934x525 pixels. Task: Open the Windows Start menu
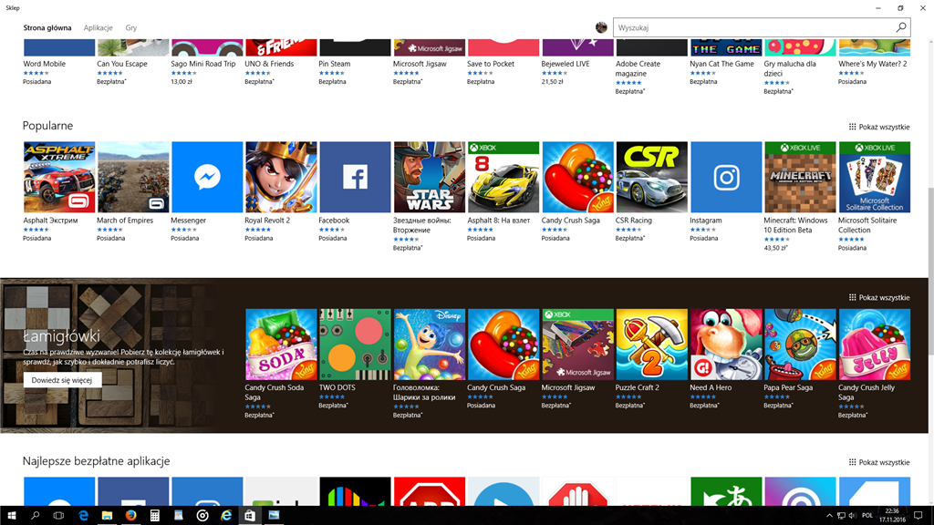click(x=11, y=516)
